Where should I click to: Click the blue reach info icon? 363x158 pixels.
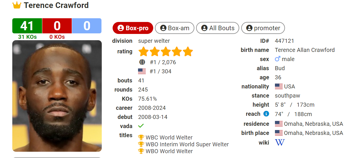coord(266,114)
